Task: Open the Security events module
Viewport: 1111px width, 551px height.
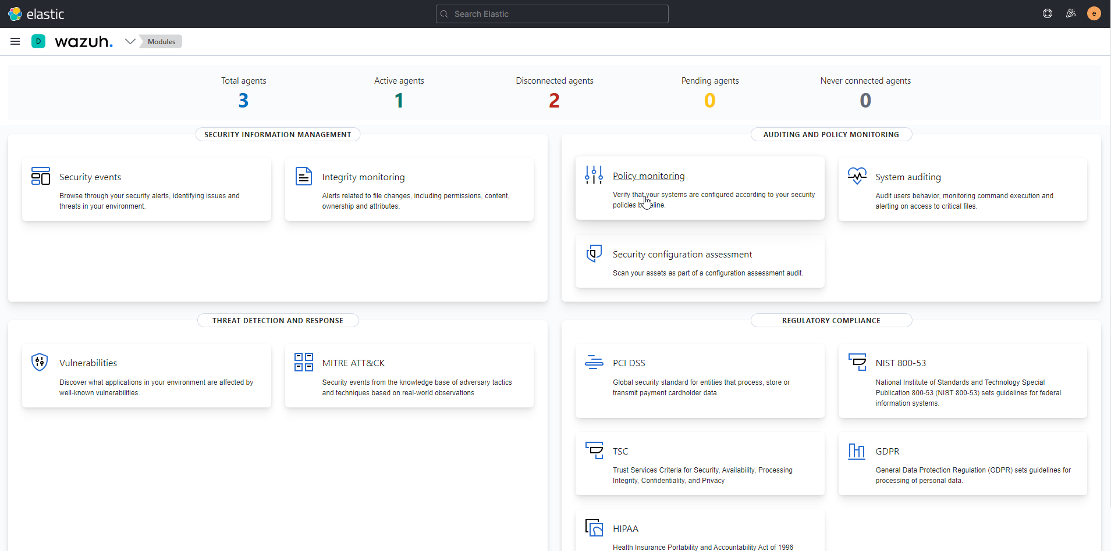Action: click(x=90, y=177)
